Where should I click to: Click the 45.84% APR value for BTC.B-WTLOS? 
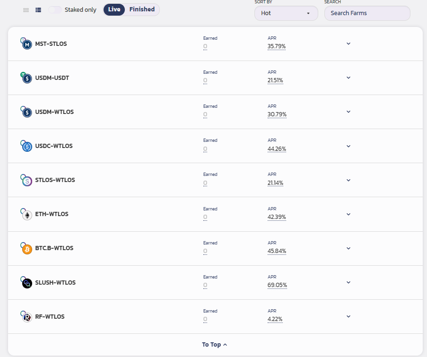(277, 251)
